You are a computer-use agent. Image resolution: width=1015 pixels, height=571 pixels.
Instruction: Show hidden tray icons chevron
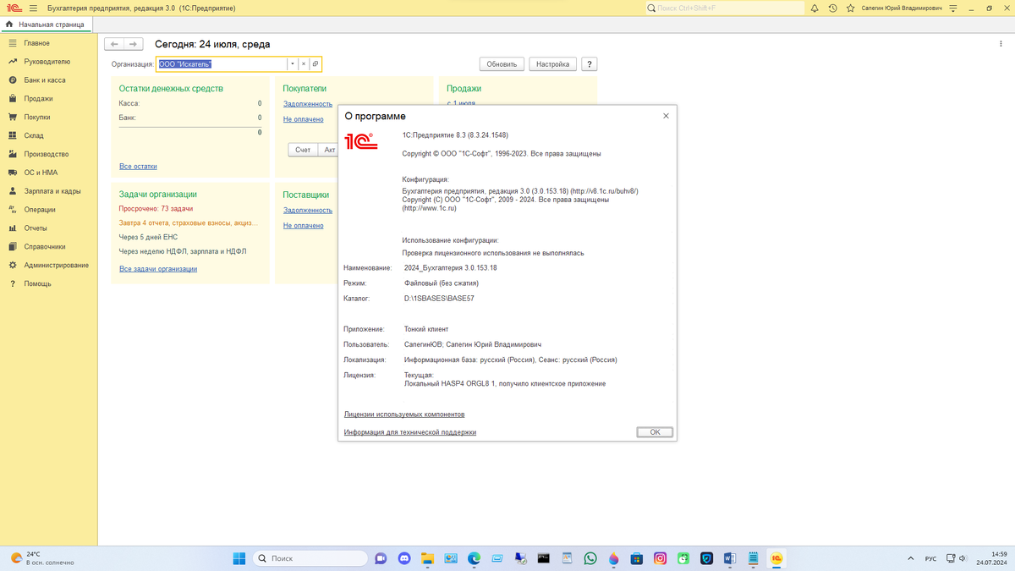tap(911, 558)
